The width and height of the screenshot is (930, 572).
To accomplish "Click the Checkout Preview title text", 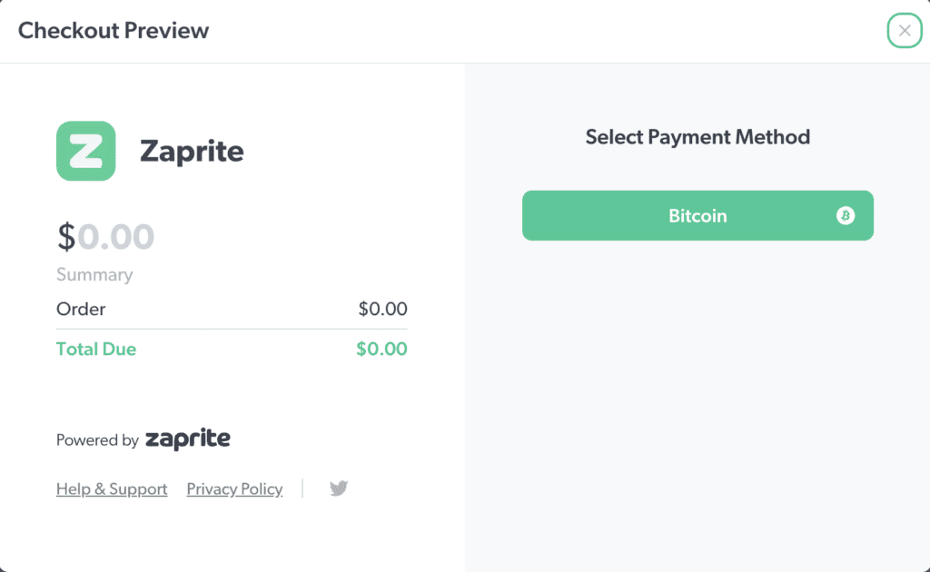I will pos(114,31).
